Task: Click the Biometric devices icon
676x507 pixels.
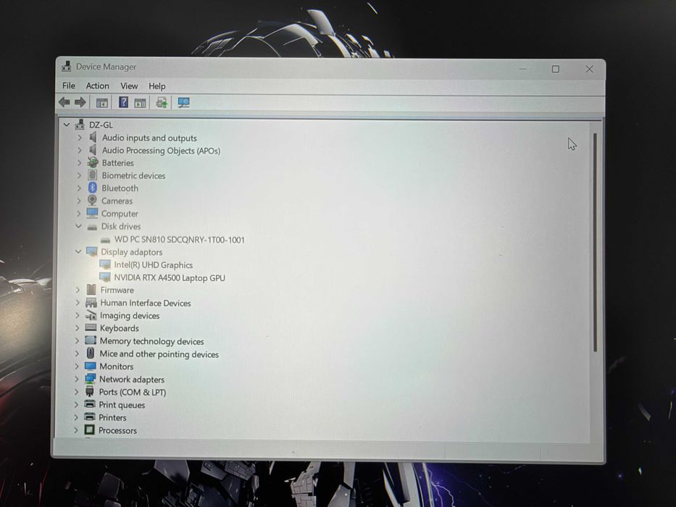Action: [x=92, y=175]
